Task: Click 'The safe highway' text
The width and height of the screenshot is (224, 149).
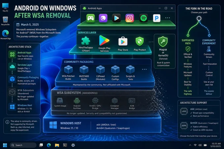Action: pyautogui.click(x=188, y=92)
